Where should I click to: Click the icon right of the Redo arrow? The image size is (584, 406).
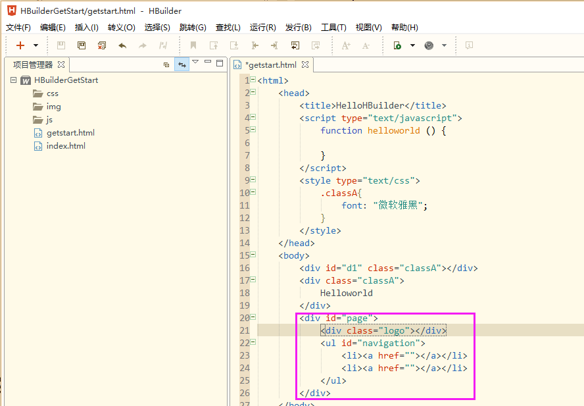click(x=162, y=45)
